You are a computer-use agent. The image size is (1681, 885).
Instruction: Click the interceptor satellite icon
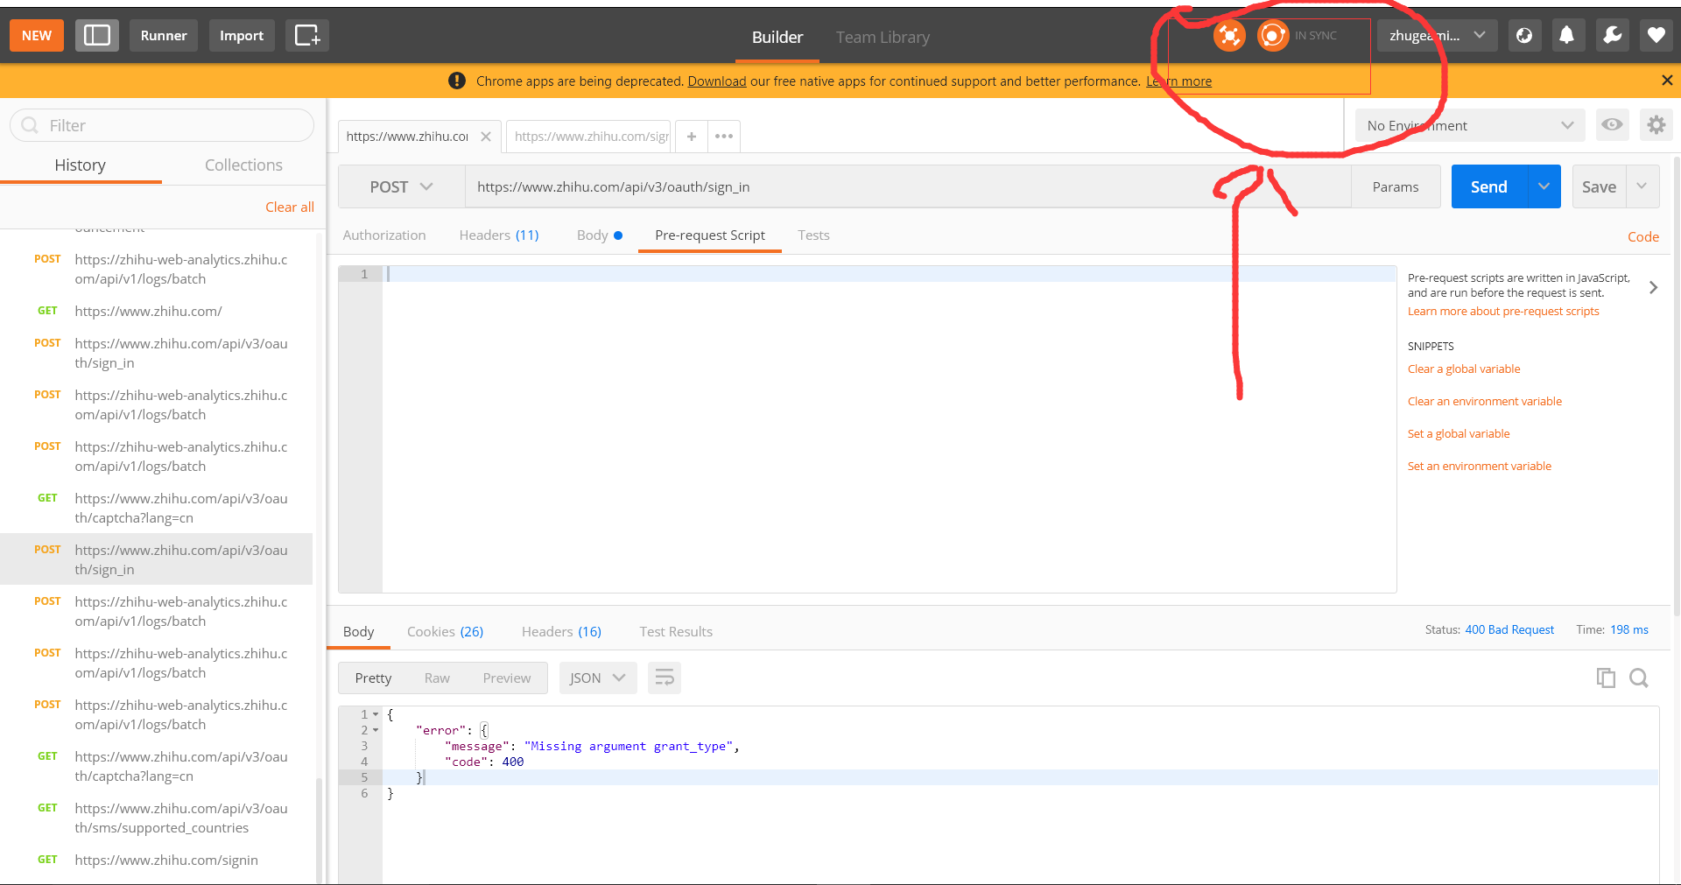coord(1229,36)
